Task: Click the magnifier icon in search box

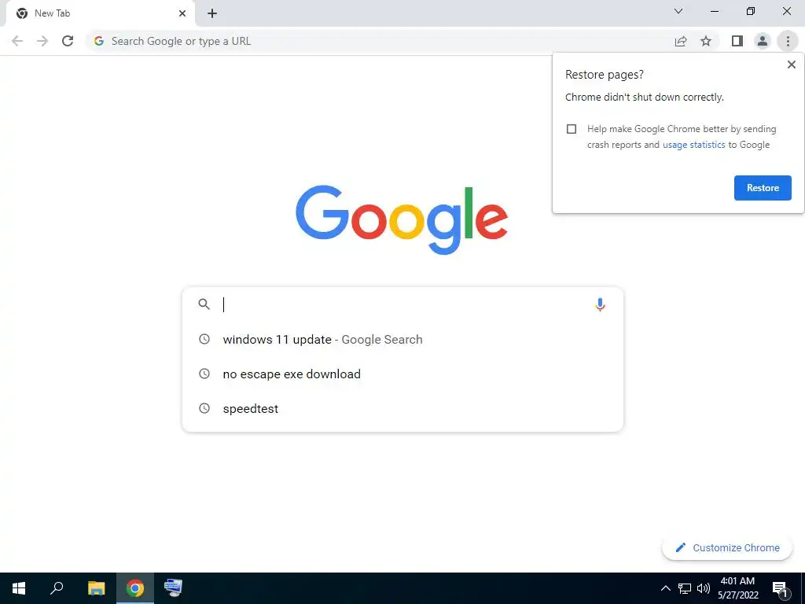Action: 204,304
